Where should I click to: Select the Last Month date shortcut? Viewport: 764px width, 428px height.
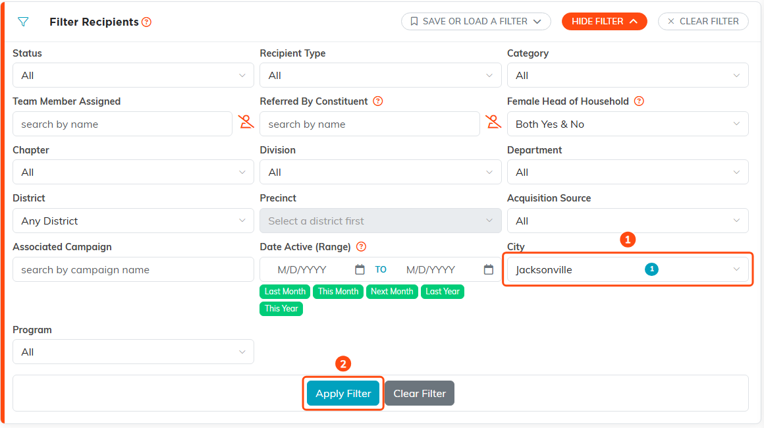coord(285,292)
